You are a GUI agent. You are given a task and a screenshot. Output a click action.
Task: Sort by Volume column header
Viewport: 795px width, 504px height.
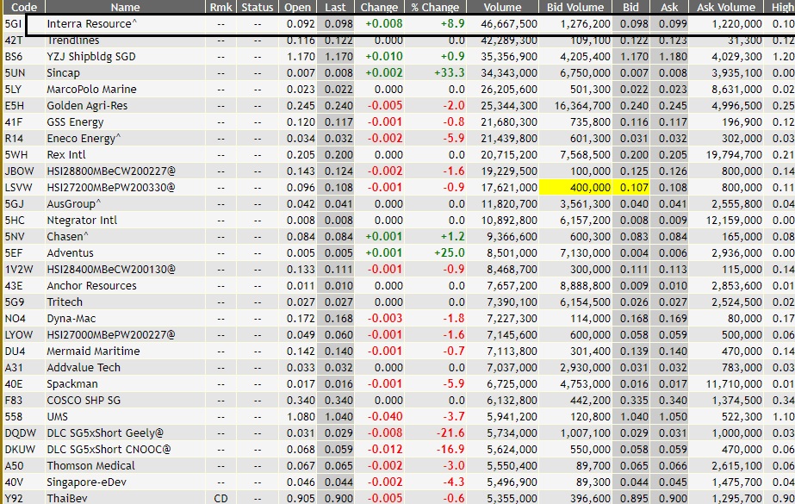pyautogui.click(x=502, y=7)
